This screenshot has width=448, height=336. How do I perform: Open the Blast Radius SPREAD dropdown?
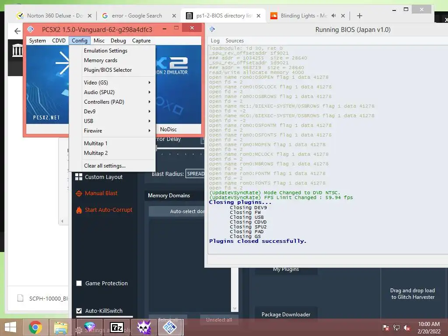195,174
